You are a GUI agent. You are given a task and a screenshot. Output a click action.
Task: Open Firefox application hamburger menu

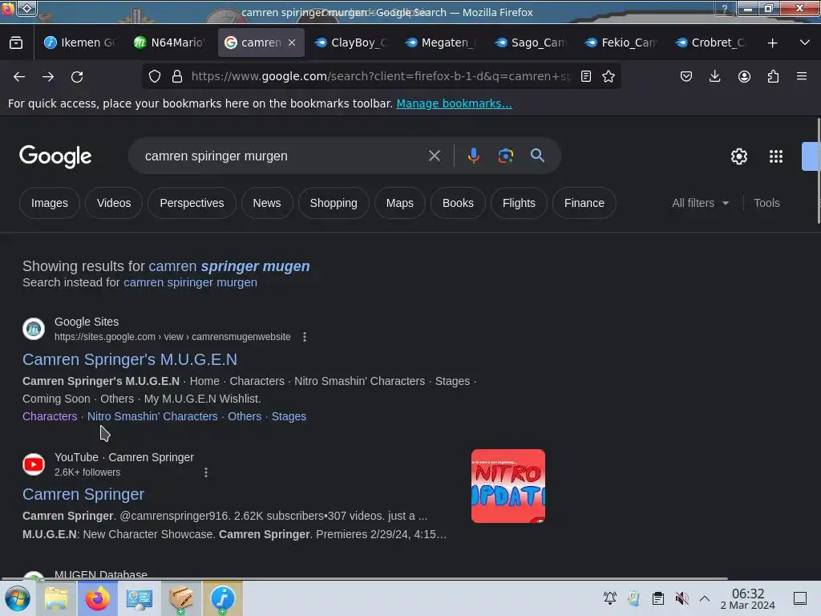tap(802, 76)
